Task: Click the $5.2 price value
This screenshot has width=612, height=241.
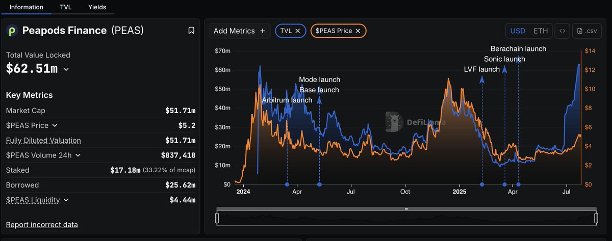Action: click(187, 125)
